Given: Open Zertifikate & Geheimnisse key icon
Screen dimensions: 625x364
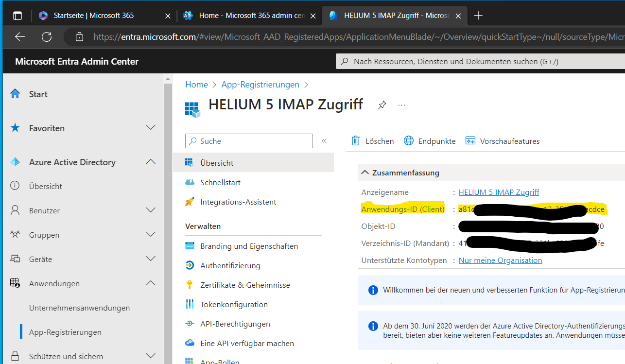Looking at the screenshot, I should 190,285.
